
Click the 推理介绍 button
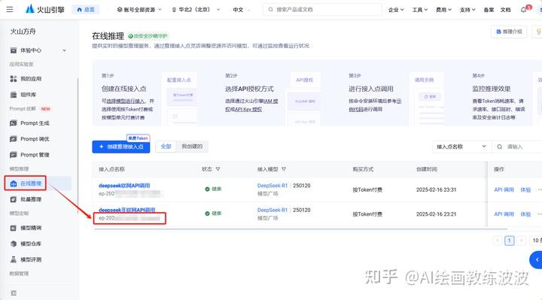(x=509, y=32)
